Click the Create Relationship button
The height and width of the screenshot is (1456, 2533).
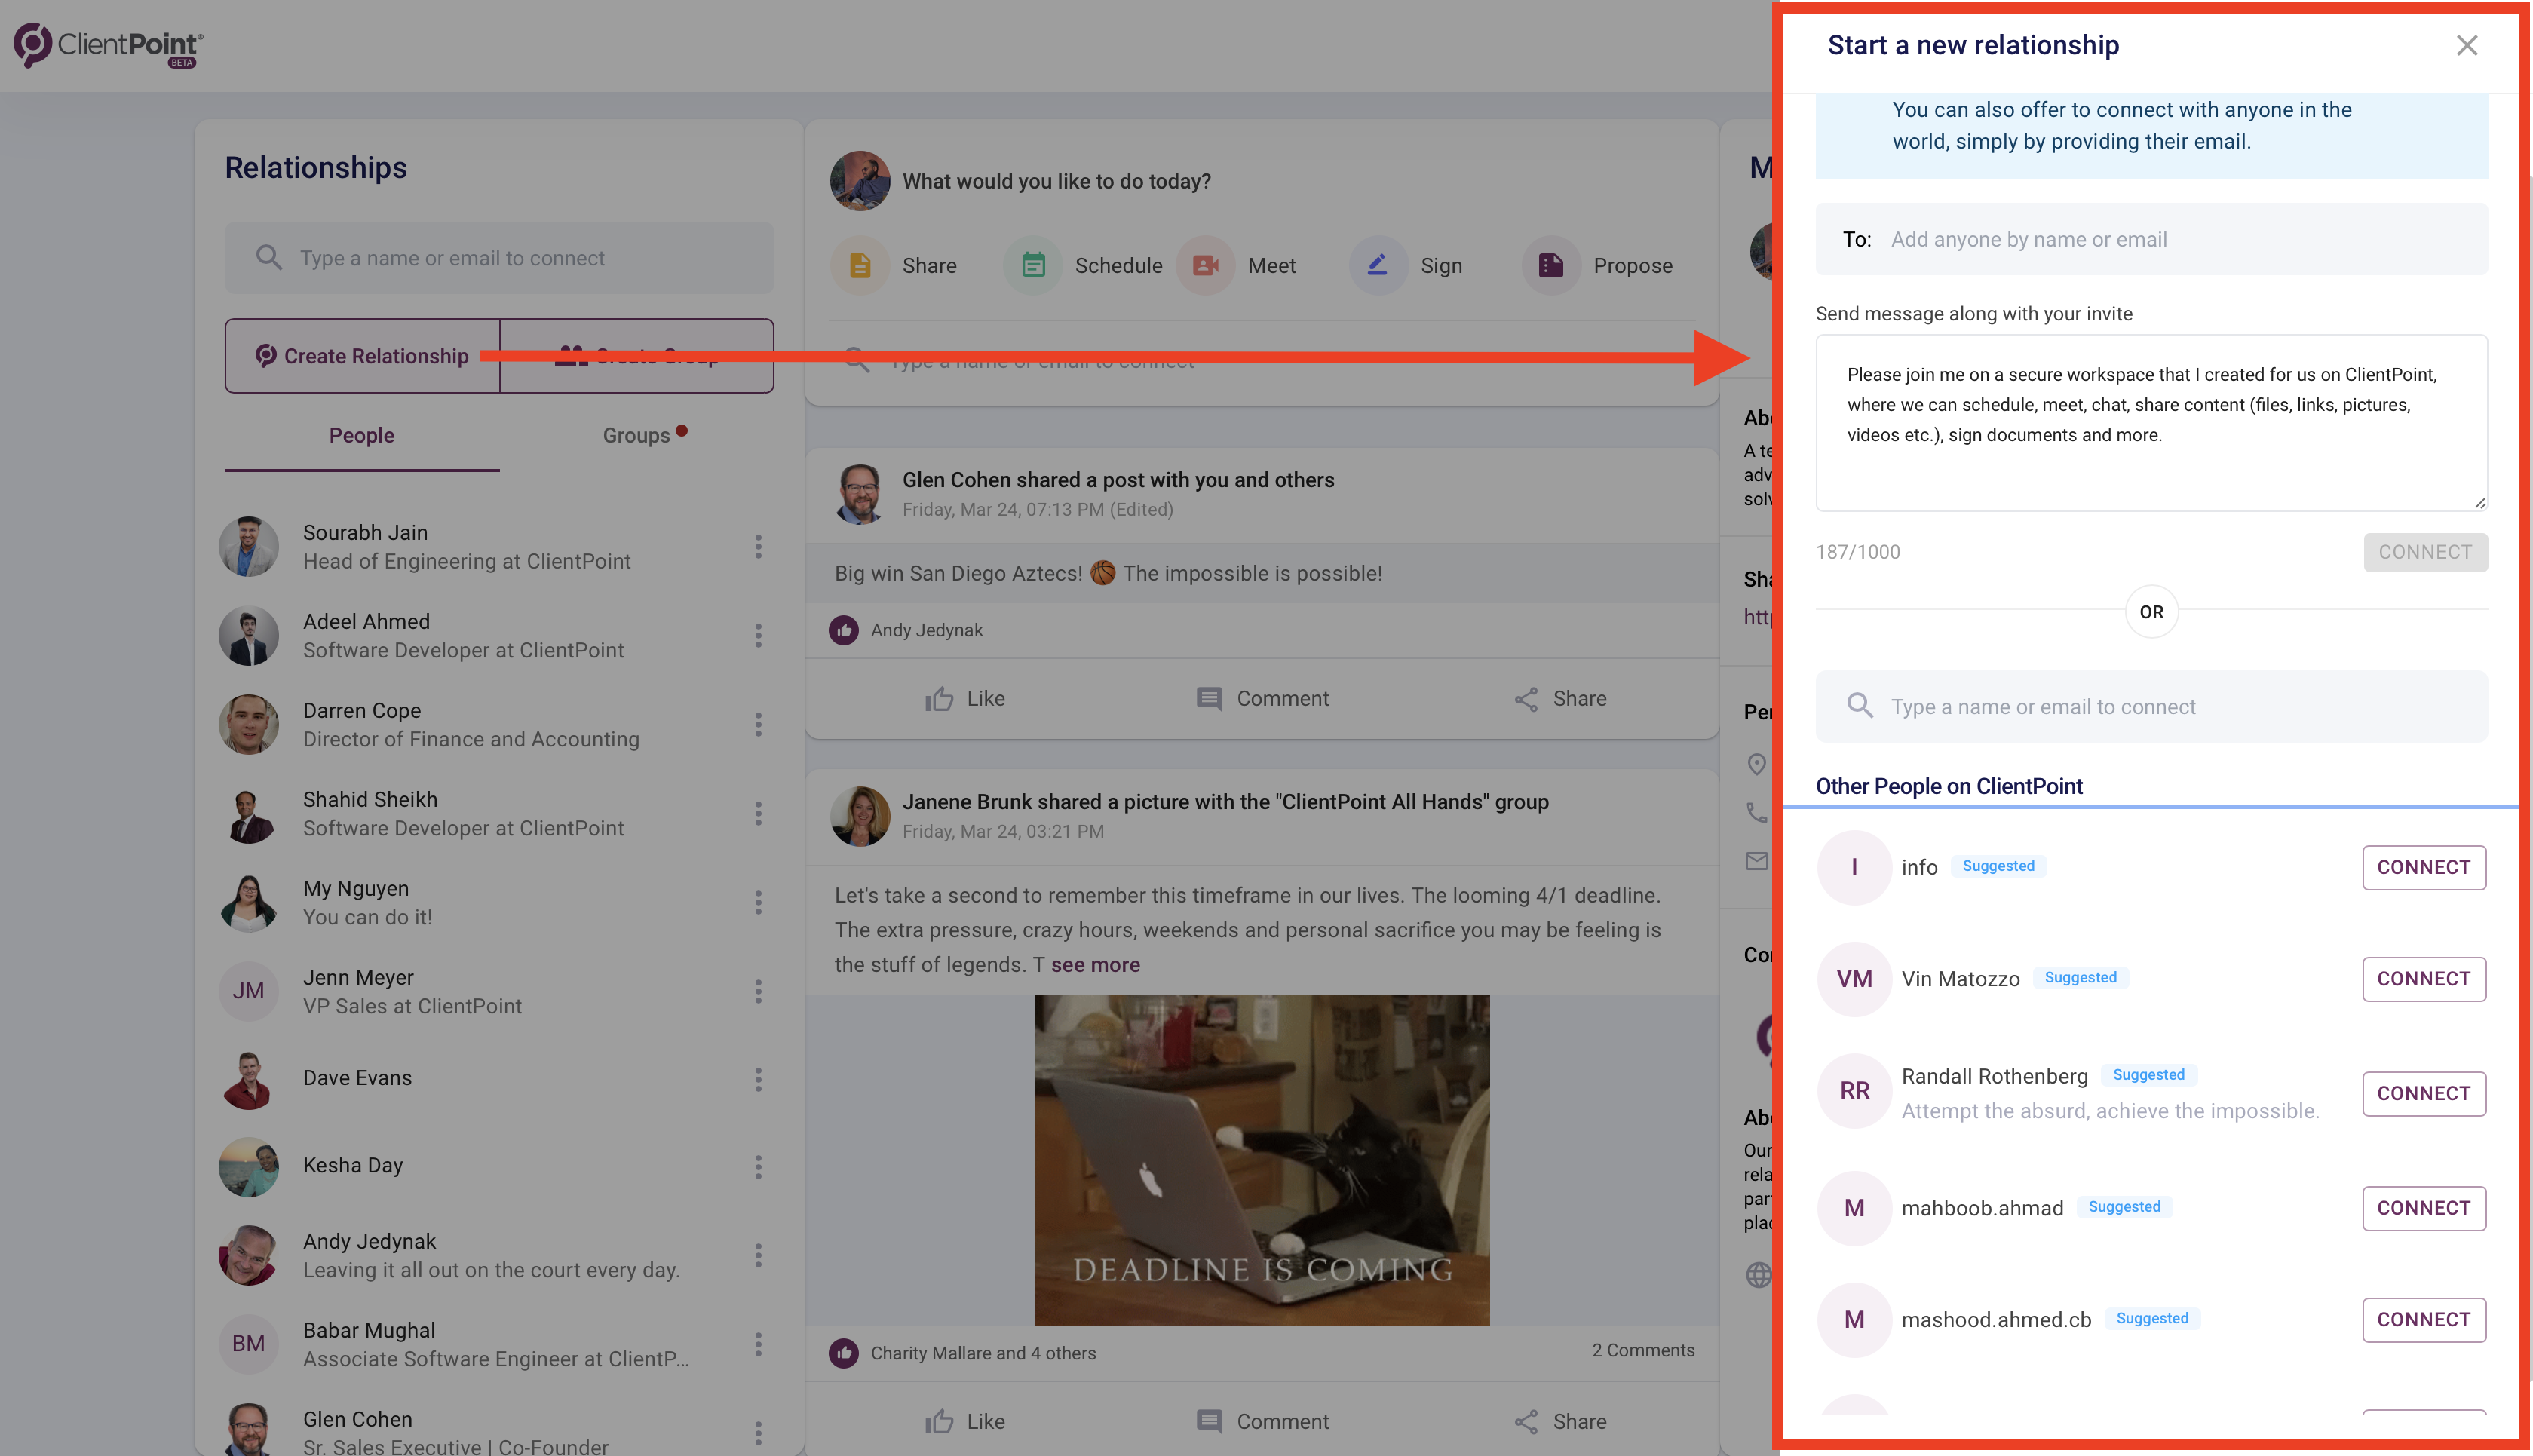(363, 356)
